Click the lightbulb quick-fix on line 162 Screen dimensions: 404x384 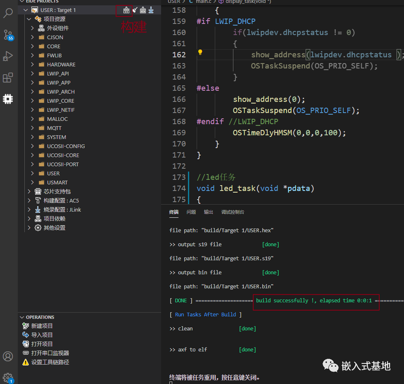(x=200, y=52)
